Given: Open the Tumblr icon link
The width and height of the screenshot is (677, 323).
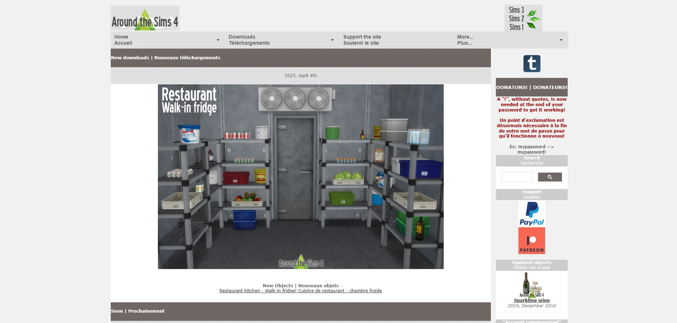Looking at the screenshot, I should tap(532, 64).
